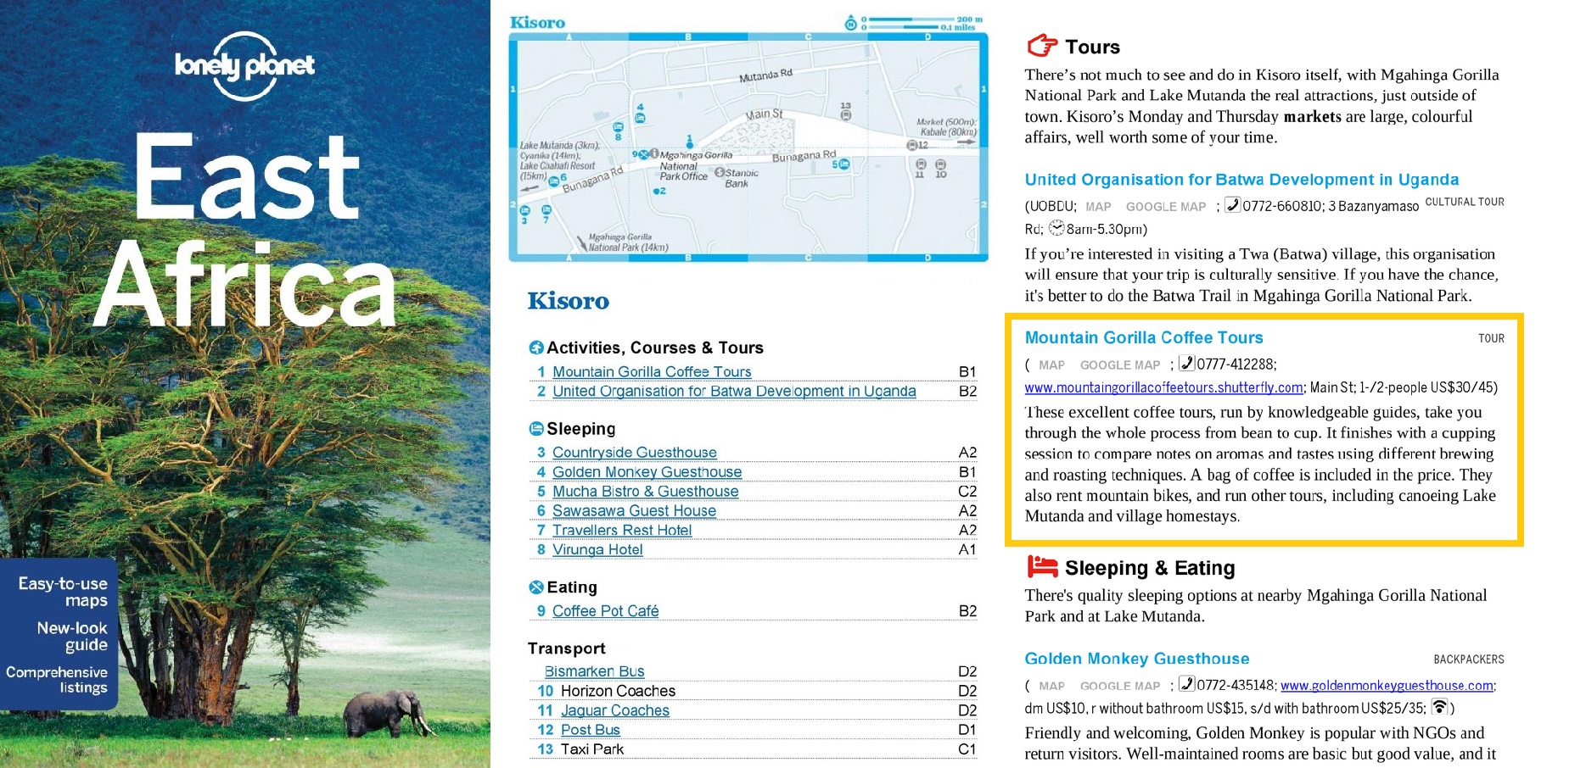
Task: Click the information icon at Mgahinga Gorilla National Park Office
Action: pos(654,153)
